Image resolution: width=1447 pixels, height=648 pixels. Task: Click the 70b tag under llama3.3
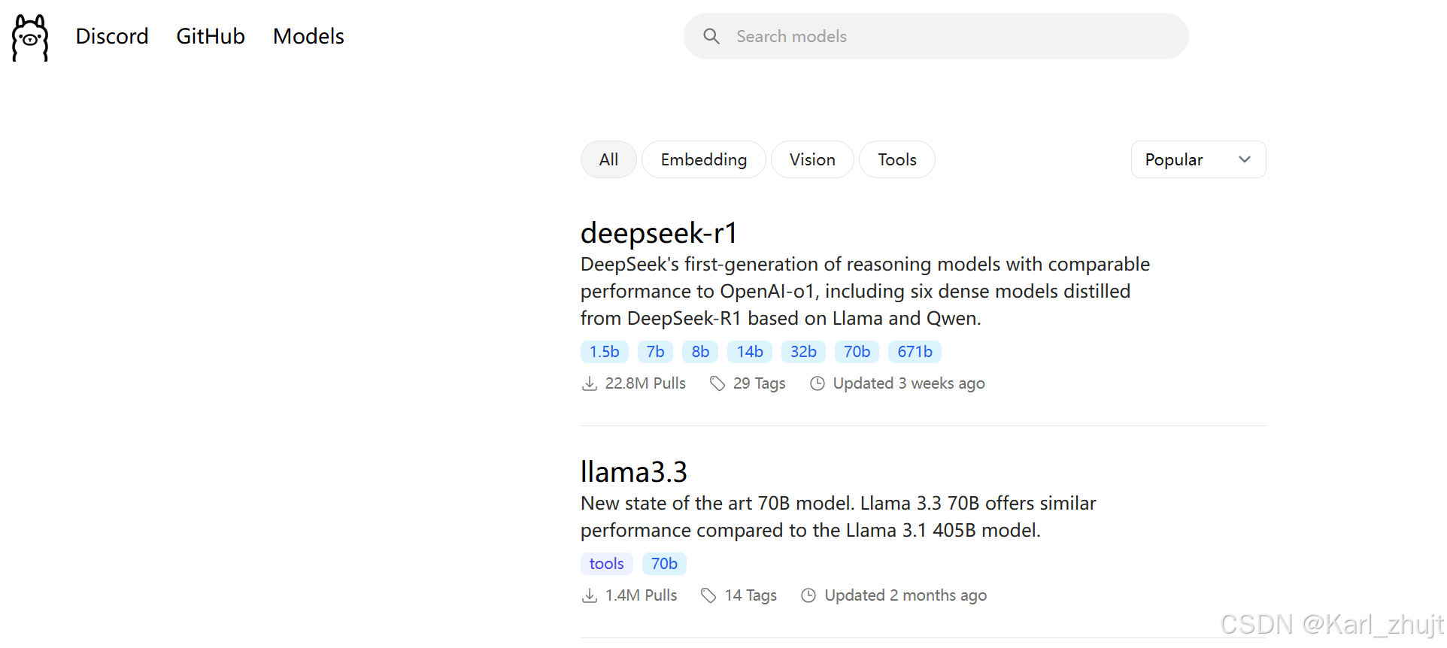pos(664,564)
